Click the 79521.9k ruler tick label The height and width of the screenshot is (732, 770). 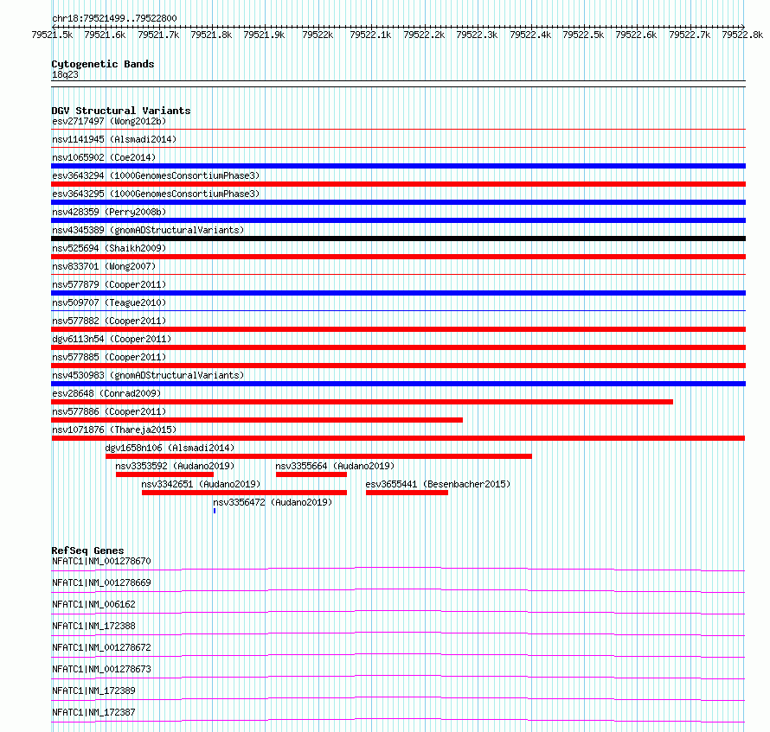pyautogui.click(x=264, y=35)
